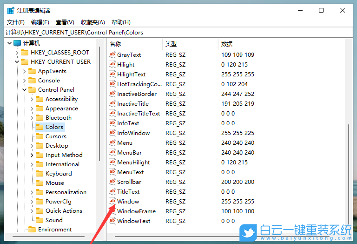The height and width of the screenshot is (244, 357).
Task: Click the Registry Editor app icon in title bar
Action: 11,11
